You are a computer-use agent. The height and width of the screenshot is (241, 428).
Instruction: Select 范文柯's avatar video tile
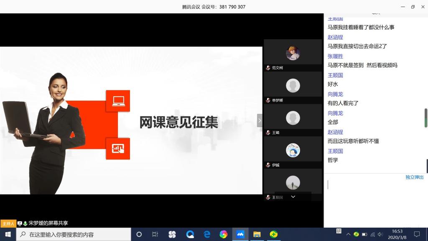pos(293,53)
